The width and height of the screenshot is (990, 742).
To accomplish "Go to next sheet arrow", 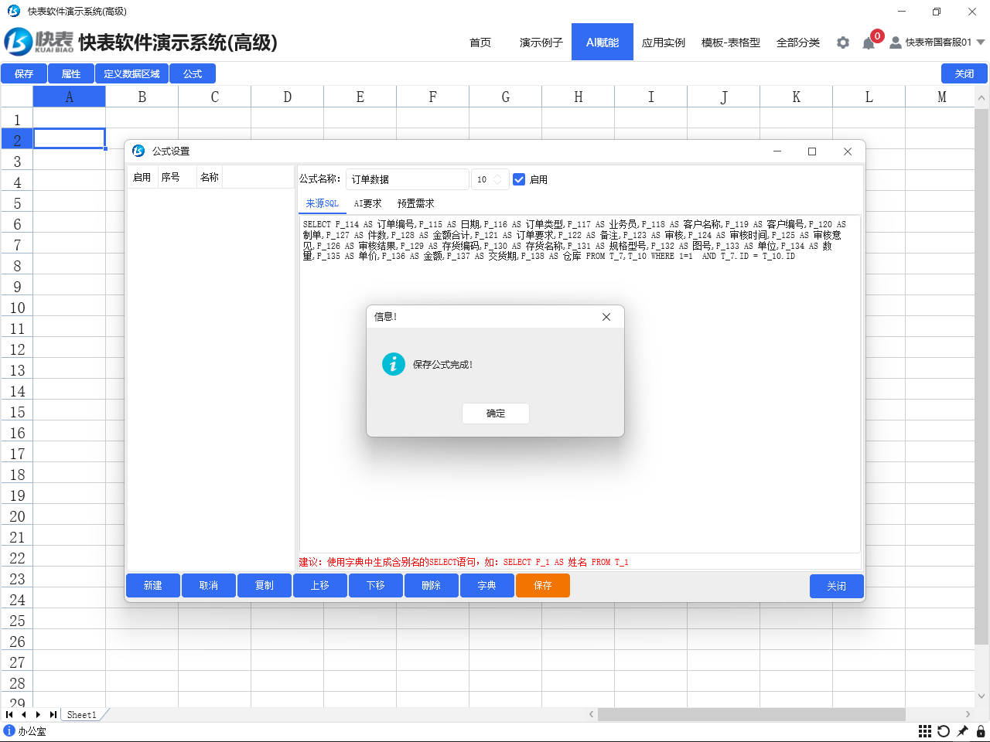I will 38,714.
